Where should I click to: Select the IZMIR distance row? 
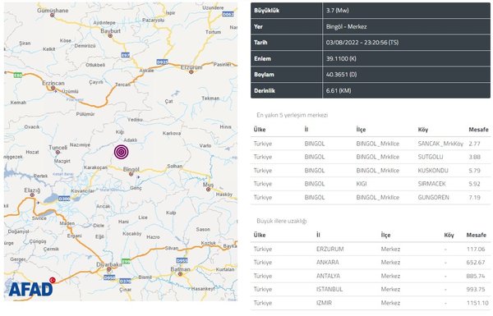pos(371,303)
